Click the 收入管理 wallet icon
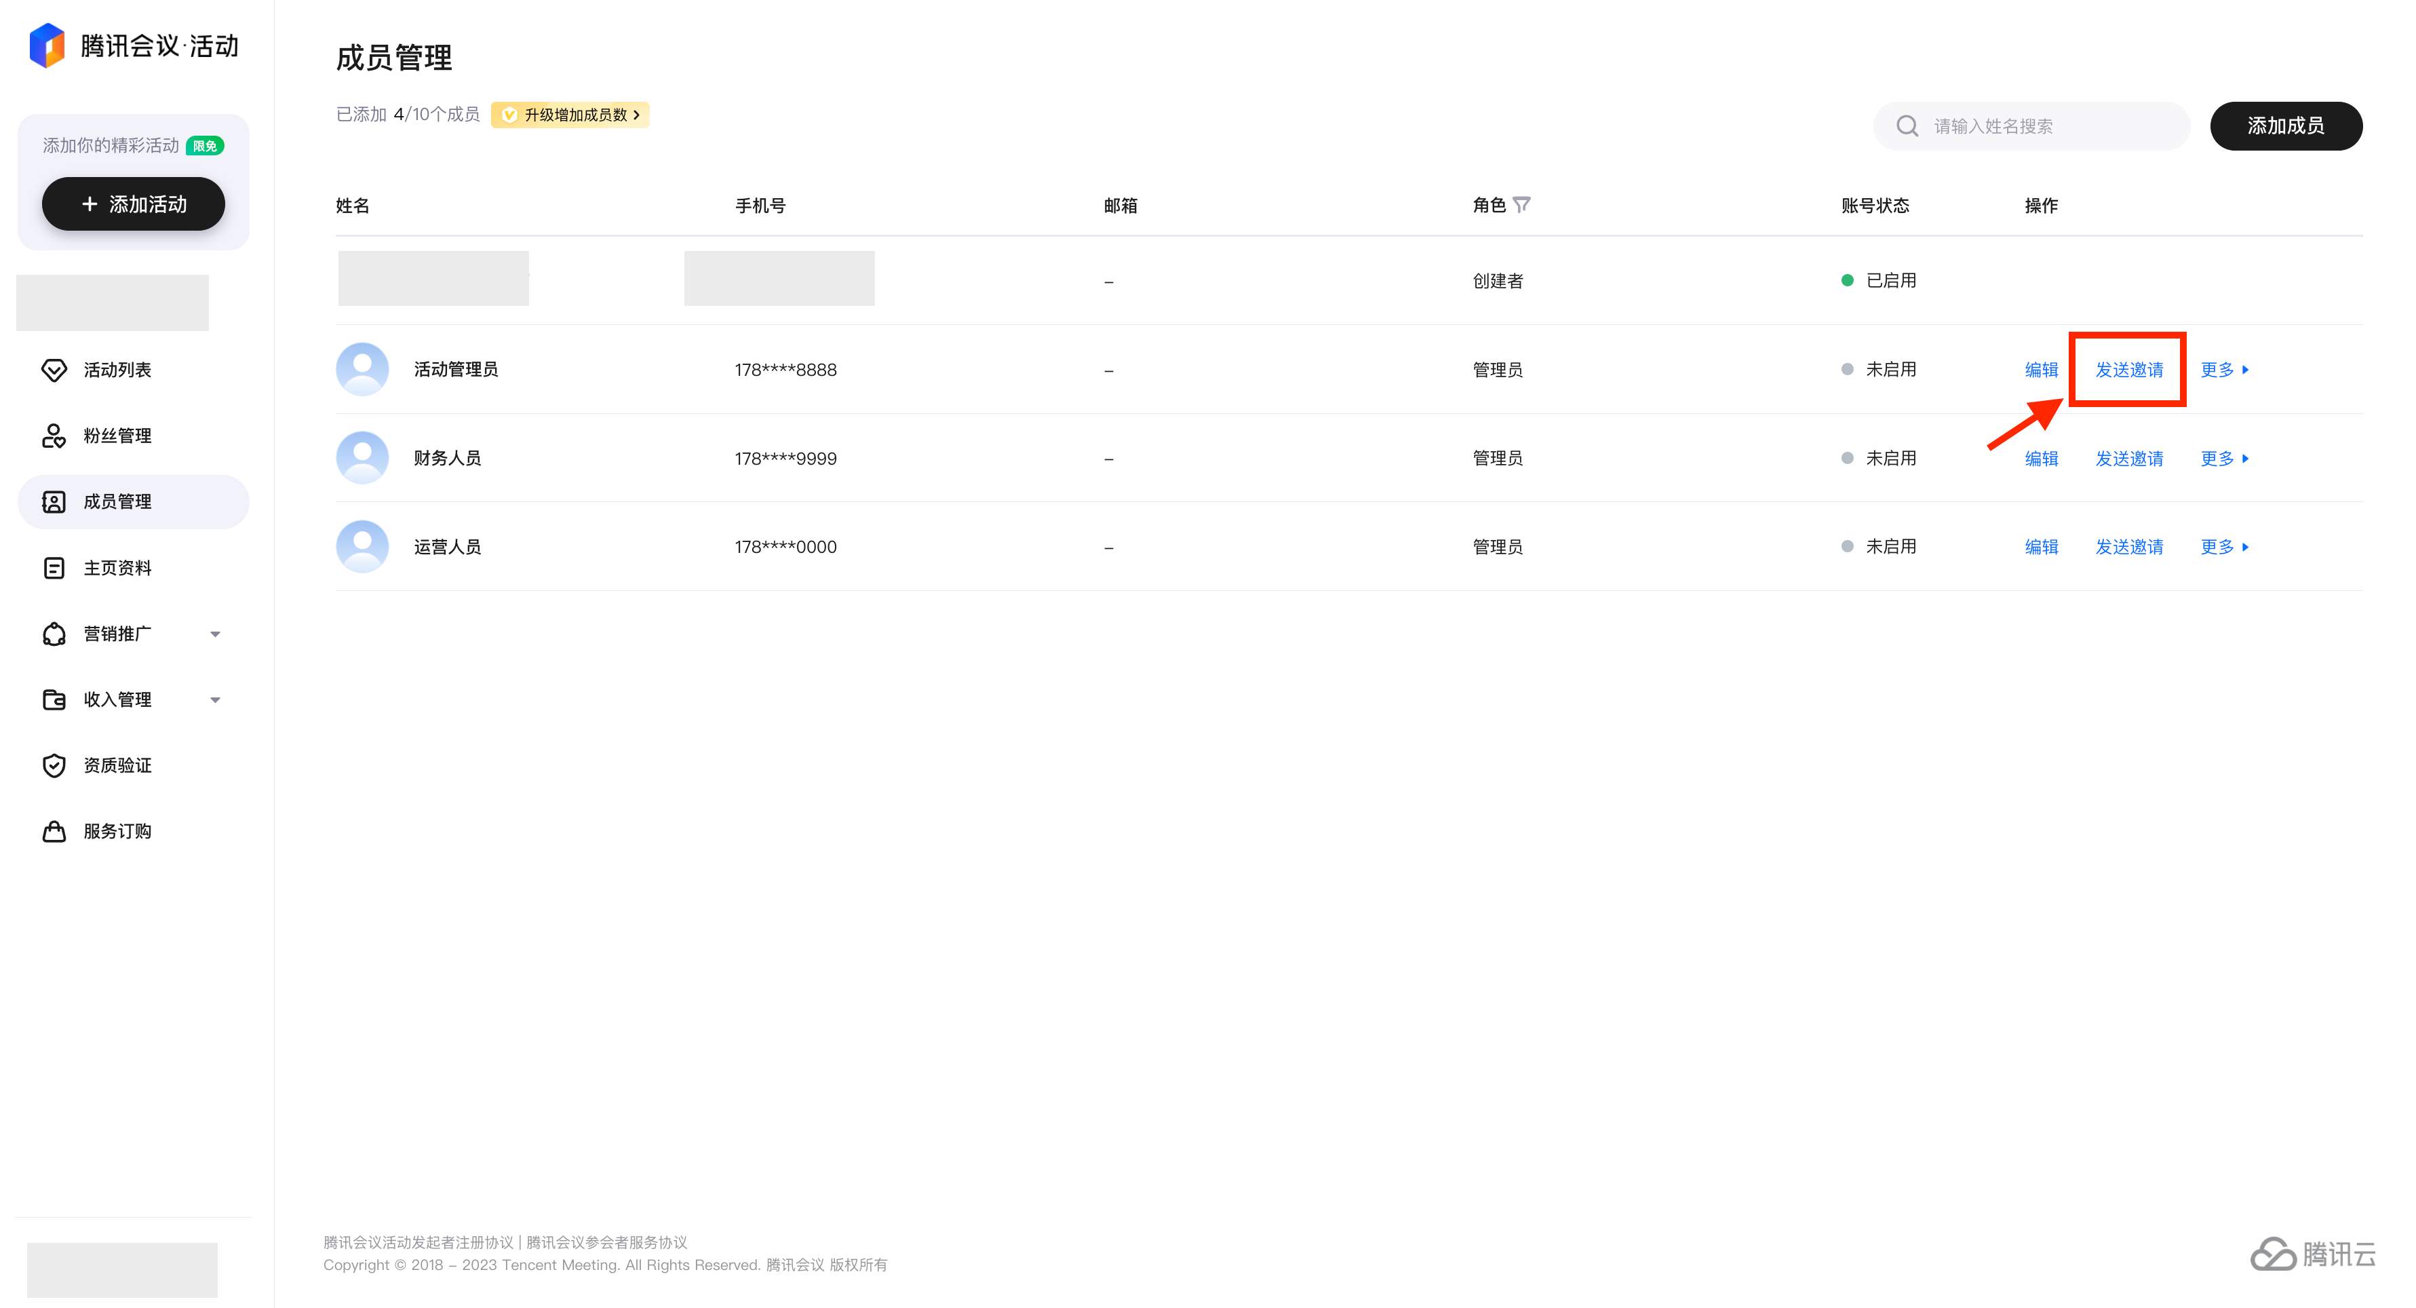The height and width of the screenshot is (1308, 2416). 54,699
